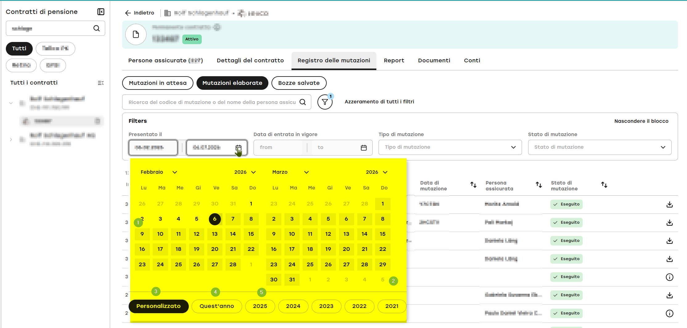Click the Presentato il start date field
Screen dimensions: 687x328
click(153, 147)
